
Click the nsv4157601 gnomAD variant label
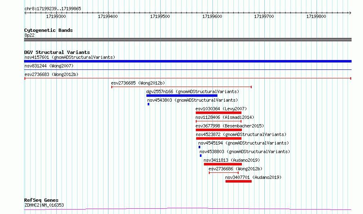click(70, 57)
